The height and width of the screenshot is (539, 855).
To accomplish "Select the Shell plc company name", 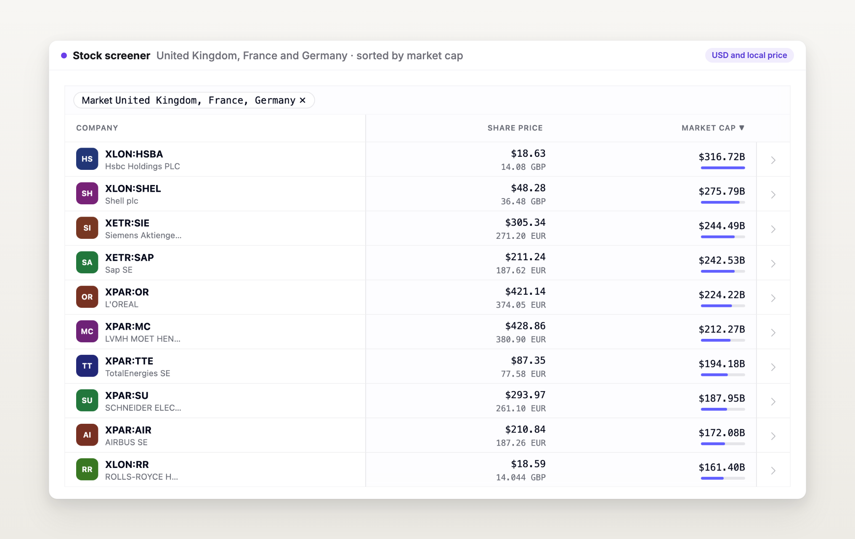I will click(x=122, y=201).
